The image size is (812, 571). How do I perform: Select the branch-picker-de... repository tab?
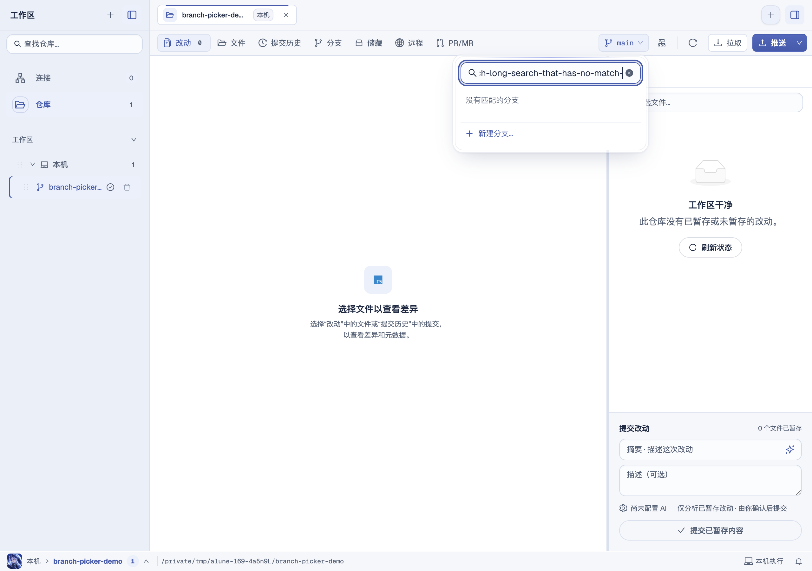coord(227,15)
